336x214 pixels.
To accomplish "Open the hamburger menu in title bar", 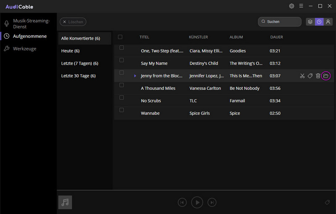I will [x=301, y=6].
